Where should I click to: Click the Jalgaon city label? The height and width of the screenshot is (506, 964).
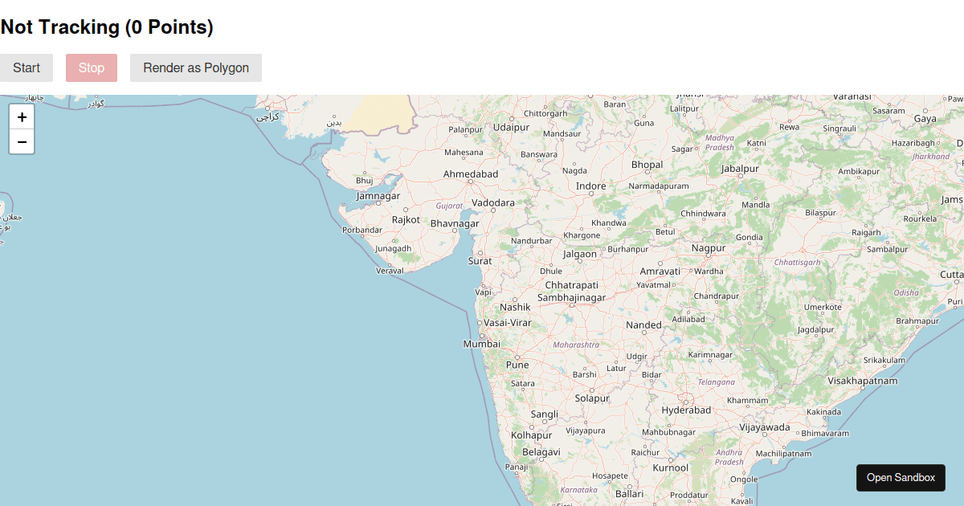click(x=580, y=254)
